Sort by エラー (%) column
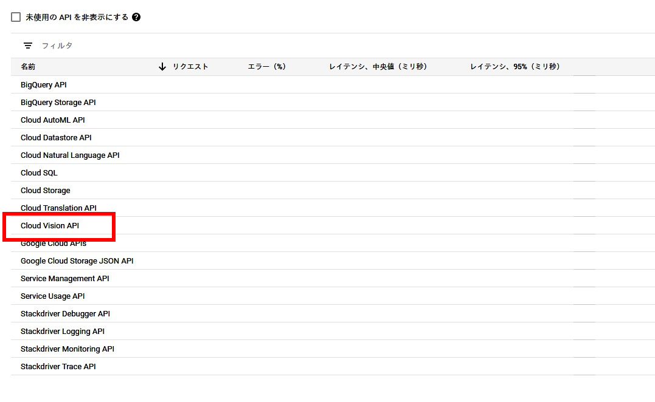The image size is (655, 402). tap(266, 67)
